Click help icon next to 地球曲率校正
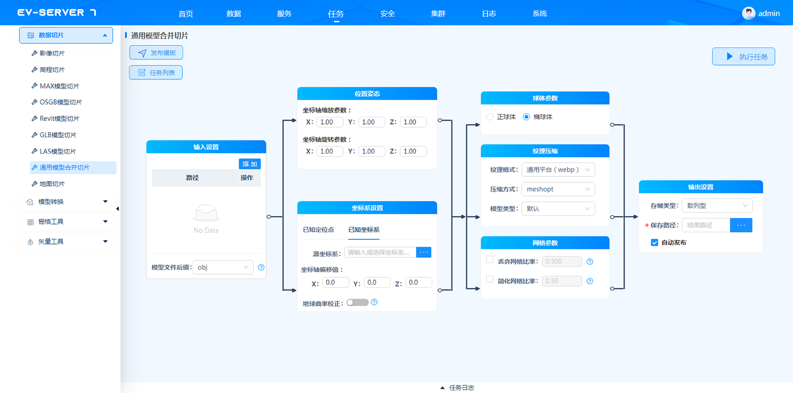This screenshot has width=793, height=393. click(x=374, y=302)
